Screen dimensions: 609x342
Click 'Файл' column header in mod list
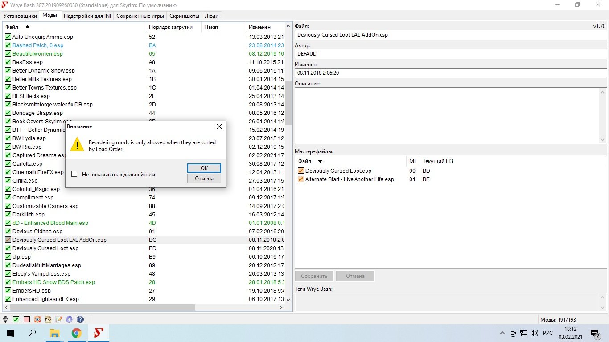12,27
